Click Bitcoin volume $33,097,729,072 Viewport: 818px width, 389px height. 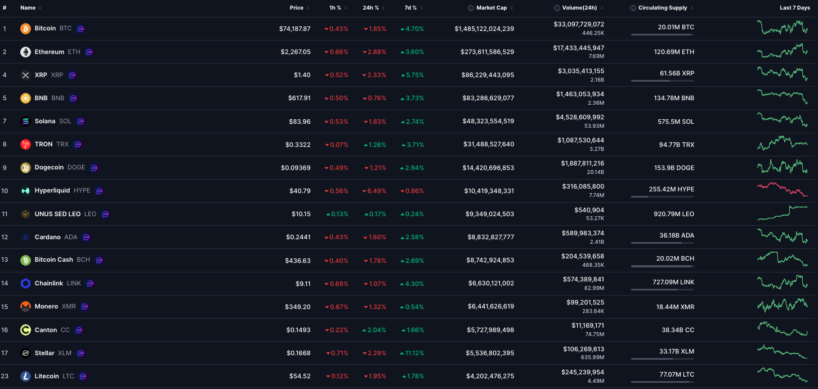[x=579, y=24]
